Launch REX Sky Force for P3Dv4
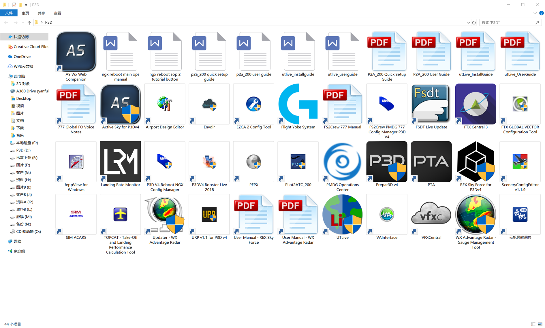The width and height of the screenshot is (545, 328). pyautogui.click(x=476, y=167)
